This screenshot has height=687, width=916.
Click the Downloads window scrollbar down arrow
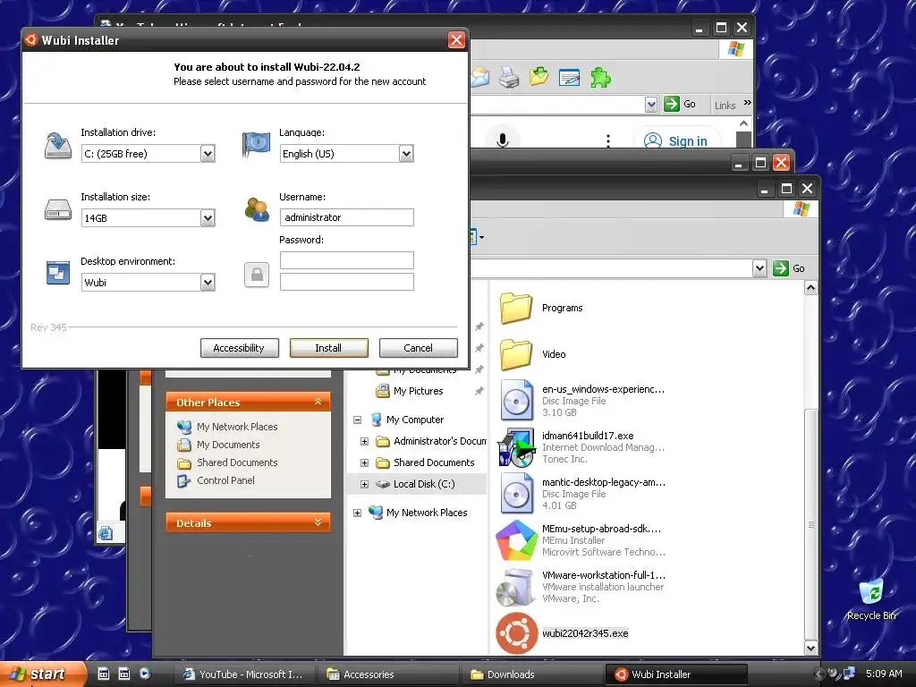point(810,648)
